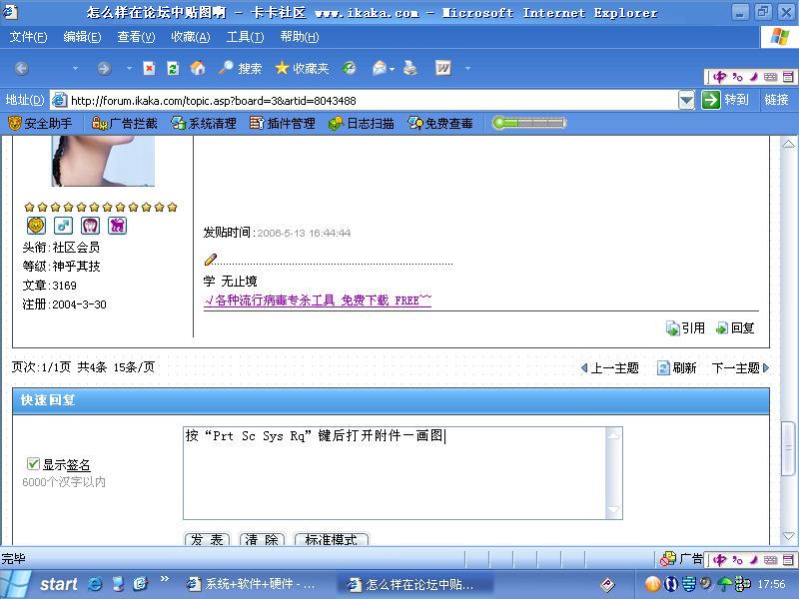Viewport: 799px width, 599px height.
Task: Open the Back button history dropdown
Action: click(x=75, y=68)
